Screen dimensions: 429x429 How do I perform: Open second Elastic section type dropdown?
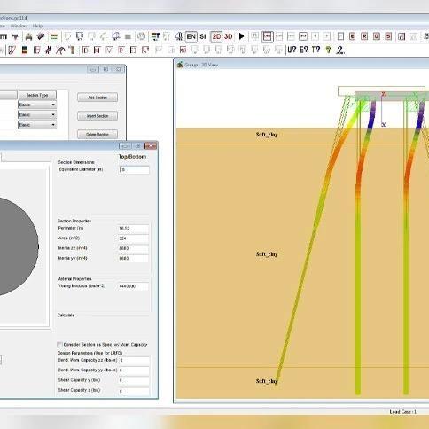pos(37,114)
